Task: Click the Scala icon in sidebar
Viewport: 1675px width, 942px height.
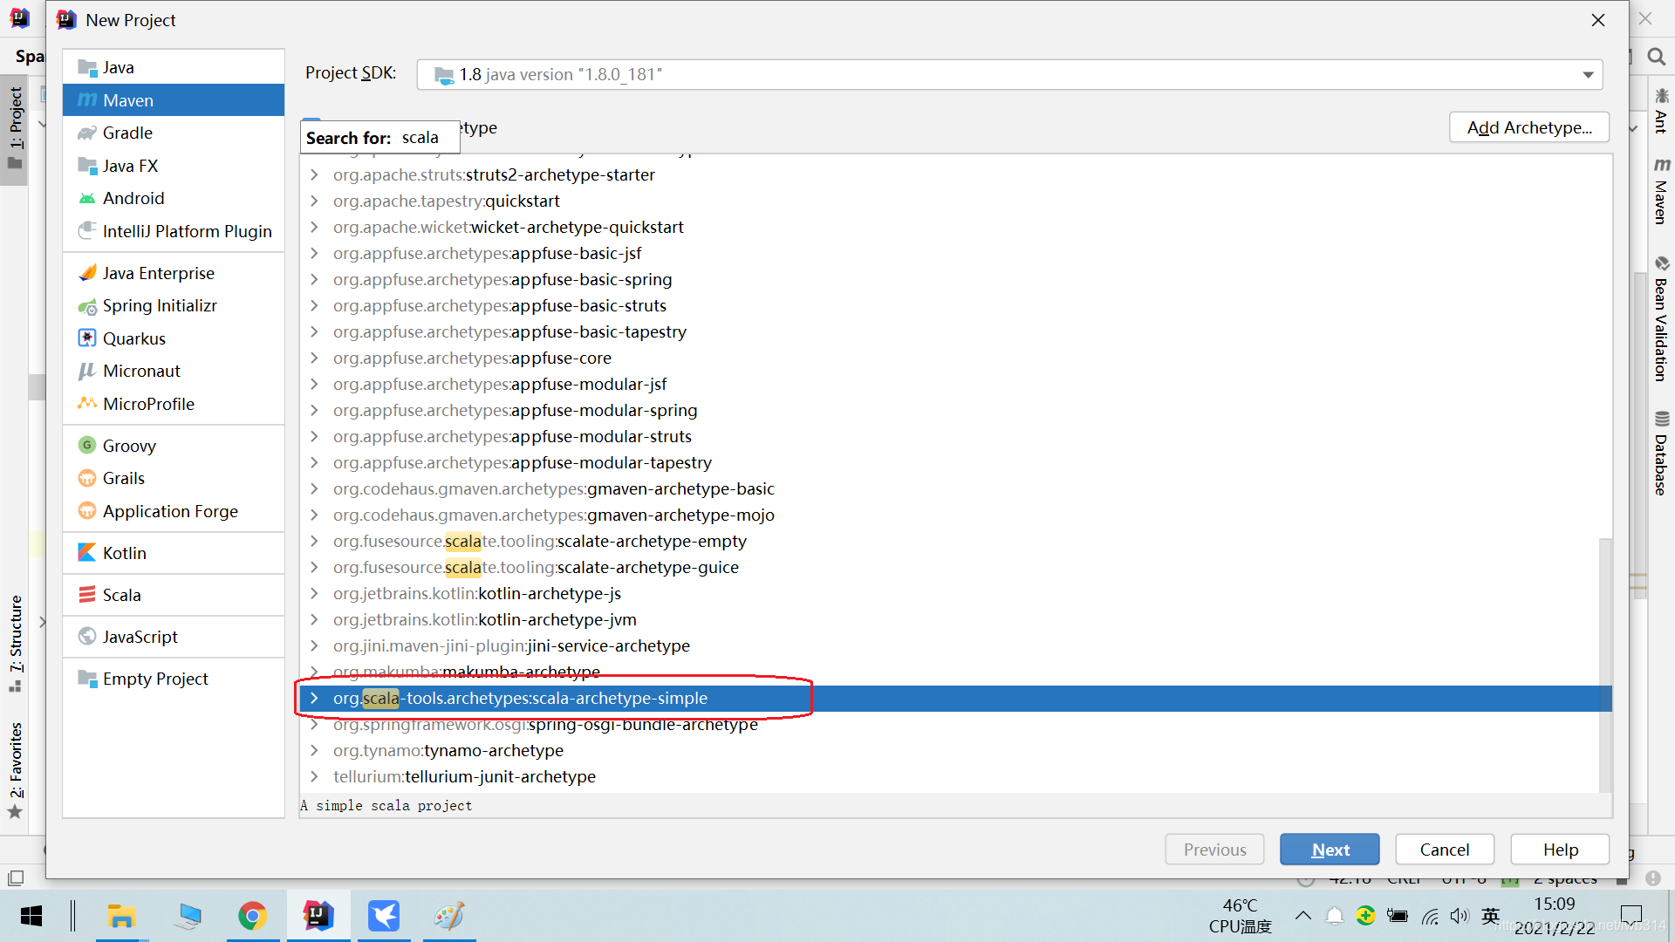Action: 87,595
